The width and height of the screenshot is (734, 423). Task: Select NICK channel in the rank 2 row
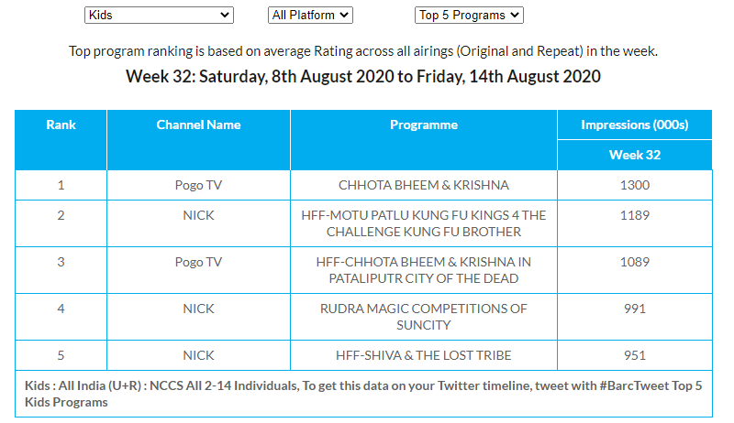point(198,215)
